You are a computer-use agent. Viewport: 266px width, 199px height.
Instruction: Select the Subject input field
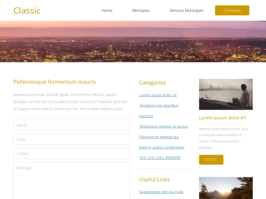[71, 153]
